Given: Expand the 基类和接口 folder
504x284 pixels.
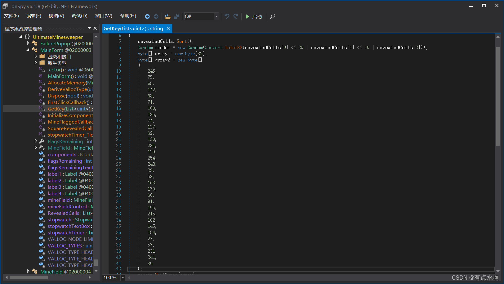Looking at the screenshot, I should click(x=36, y=56).
